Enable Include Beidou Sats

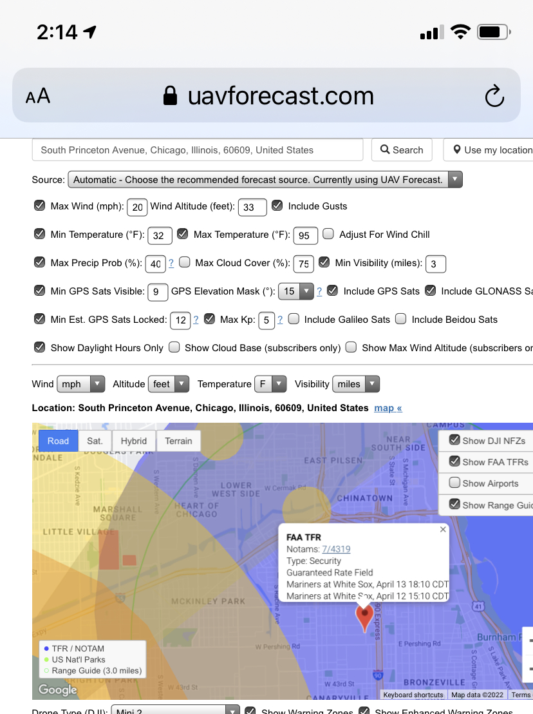[x=400, y=319]
